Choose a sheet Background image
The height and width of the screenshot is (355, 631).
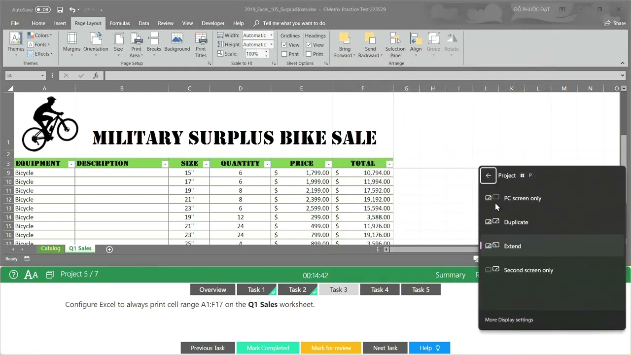coord(177,43)
